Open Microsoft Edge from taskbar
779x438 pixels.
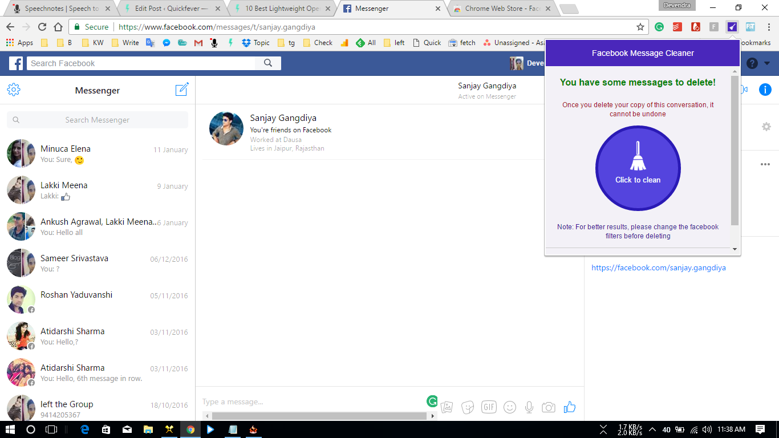pyautogui.click(x=86, y=429)
